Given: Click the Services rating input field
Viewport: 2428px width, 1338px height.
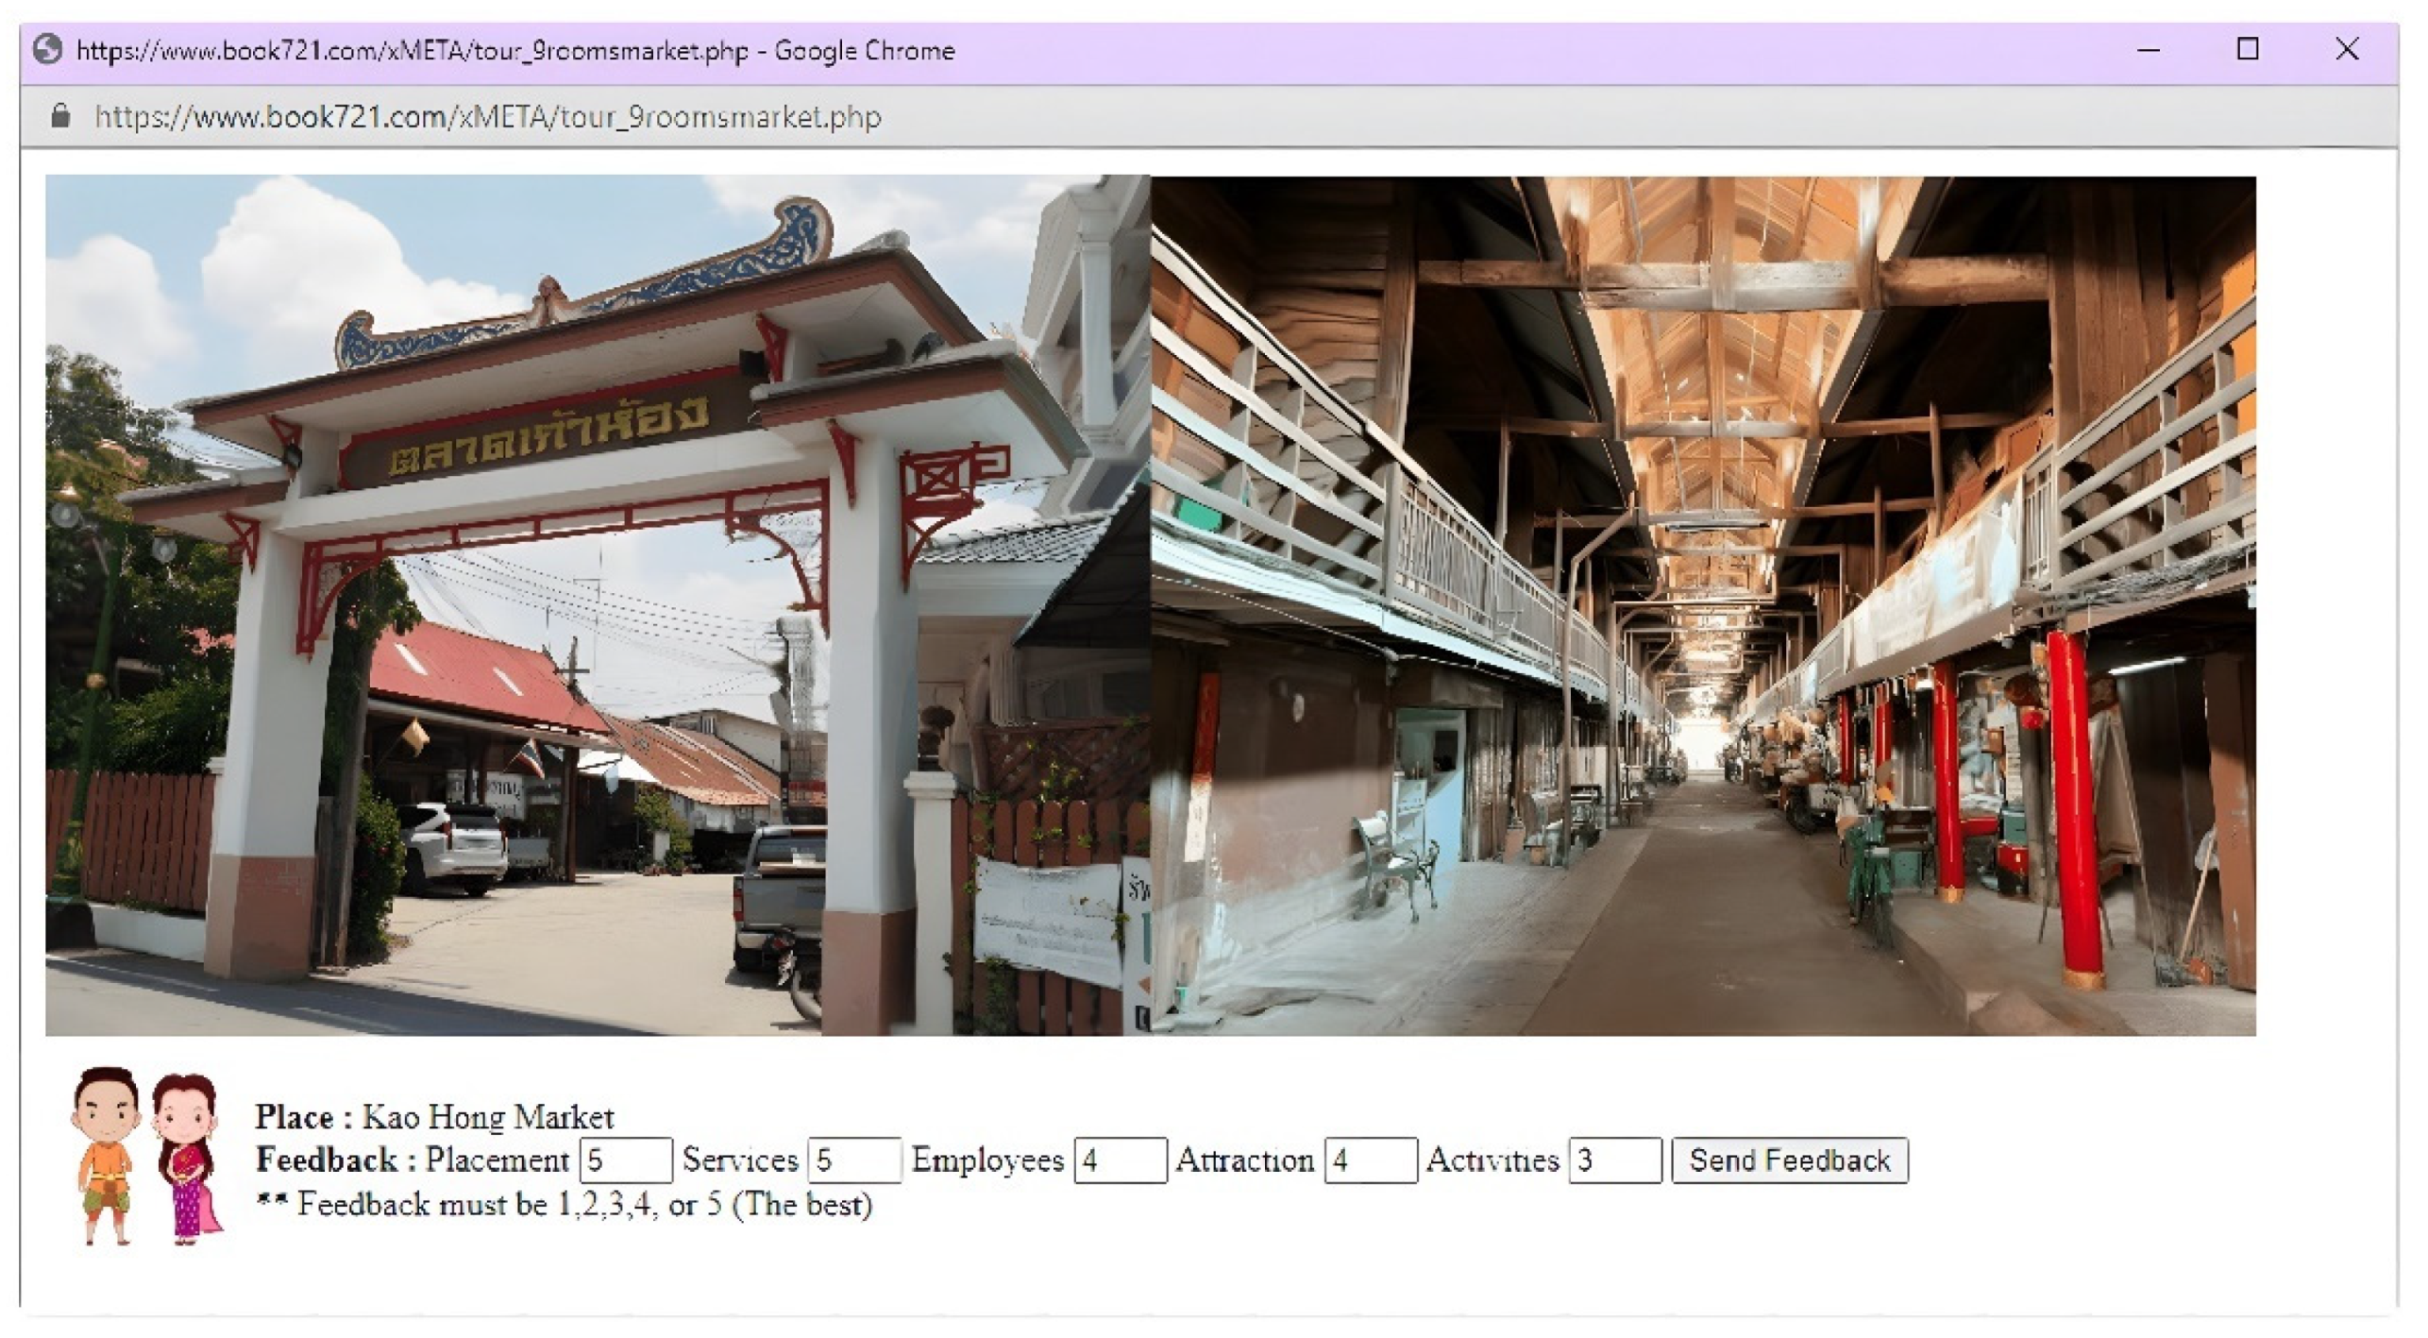Looking at the screenshot, I should pyautogui.click(x=853, y=1160).
